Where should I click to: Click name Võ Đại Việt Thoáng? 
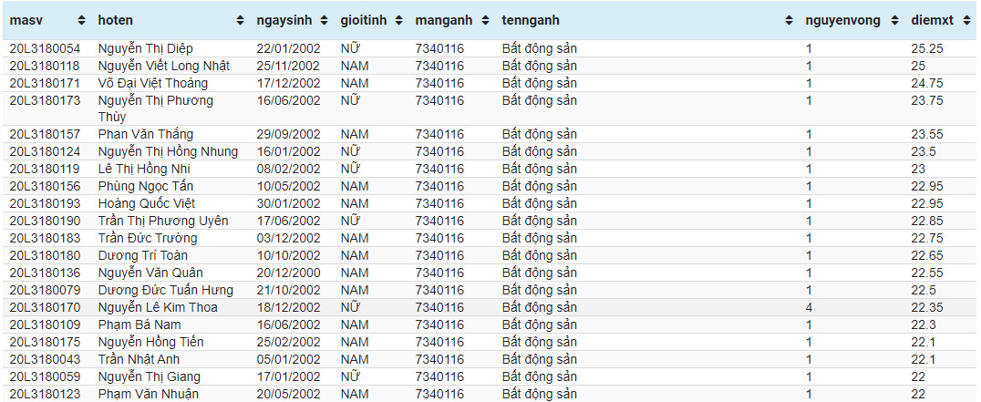[x=153, y=83]
